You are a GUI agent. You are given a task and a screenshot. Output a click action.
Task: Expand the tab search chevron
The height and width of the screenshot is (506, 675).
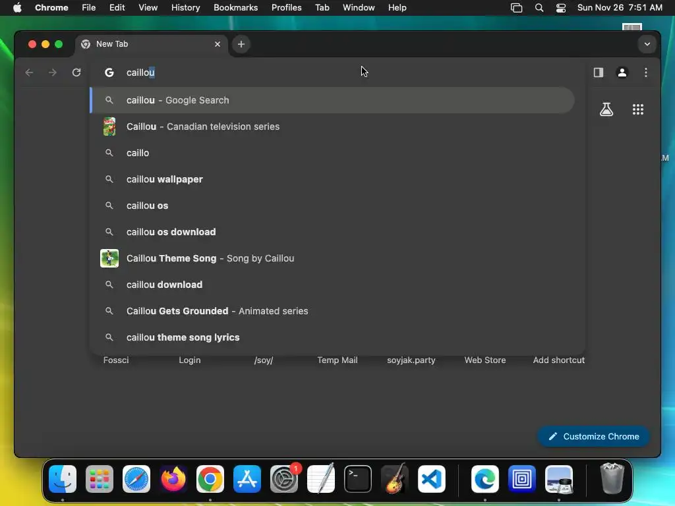(x=647, y=44)
